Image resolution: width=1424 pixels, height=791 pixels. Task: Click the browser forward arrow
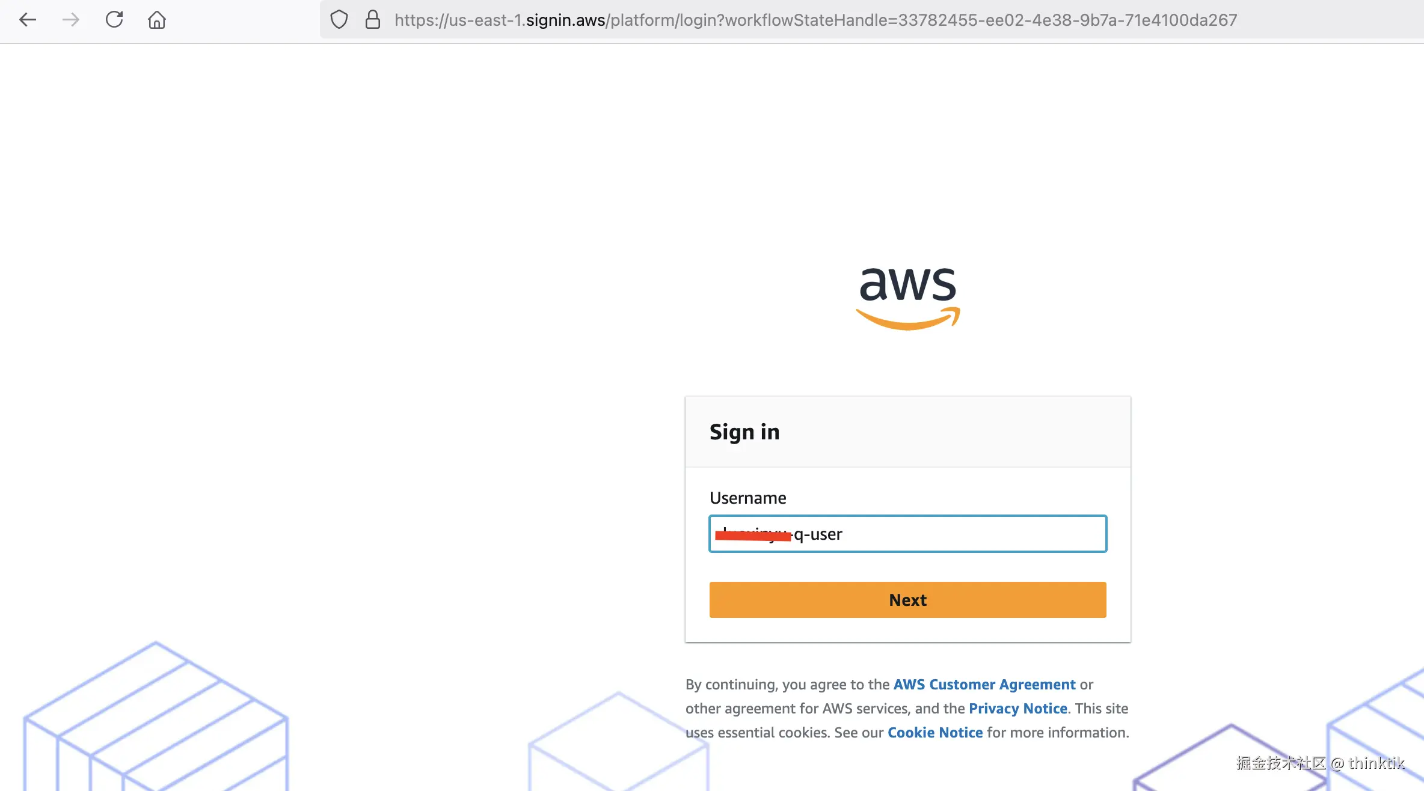(x=71, y=20)
